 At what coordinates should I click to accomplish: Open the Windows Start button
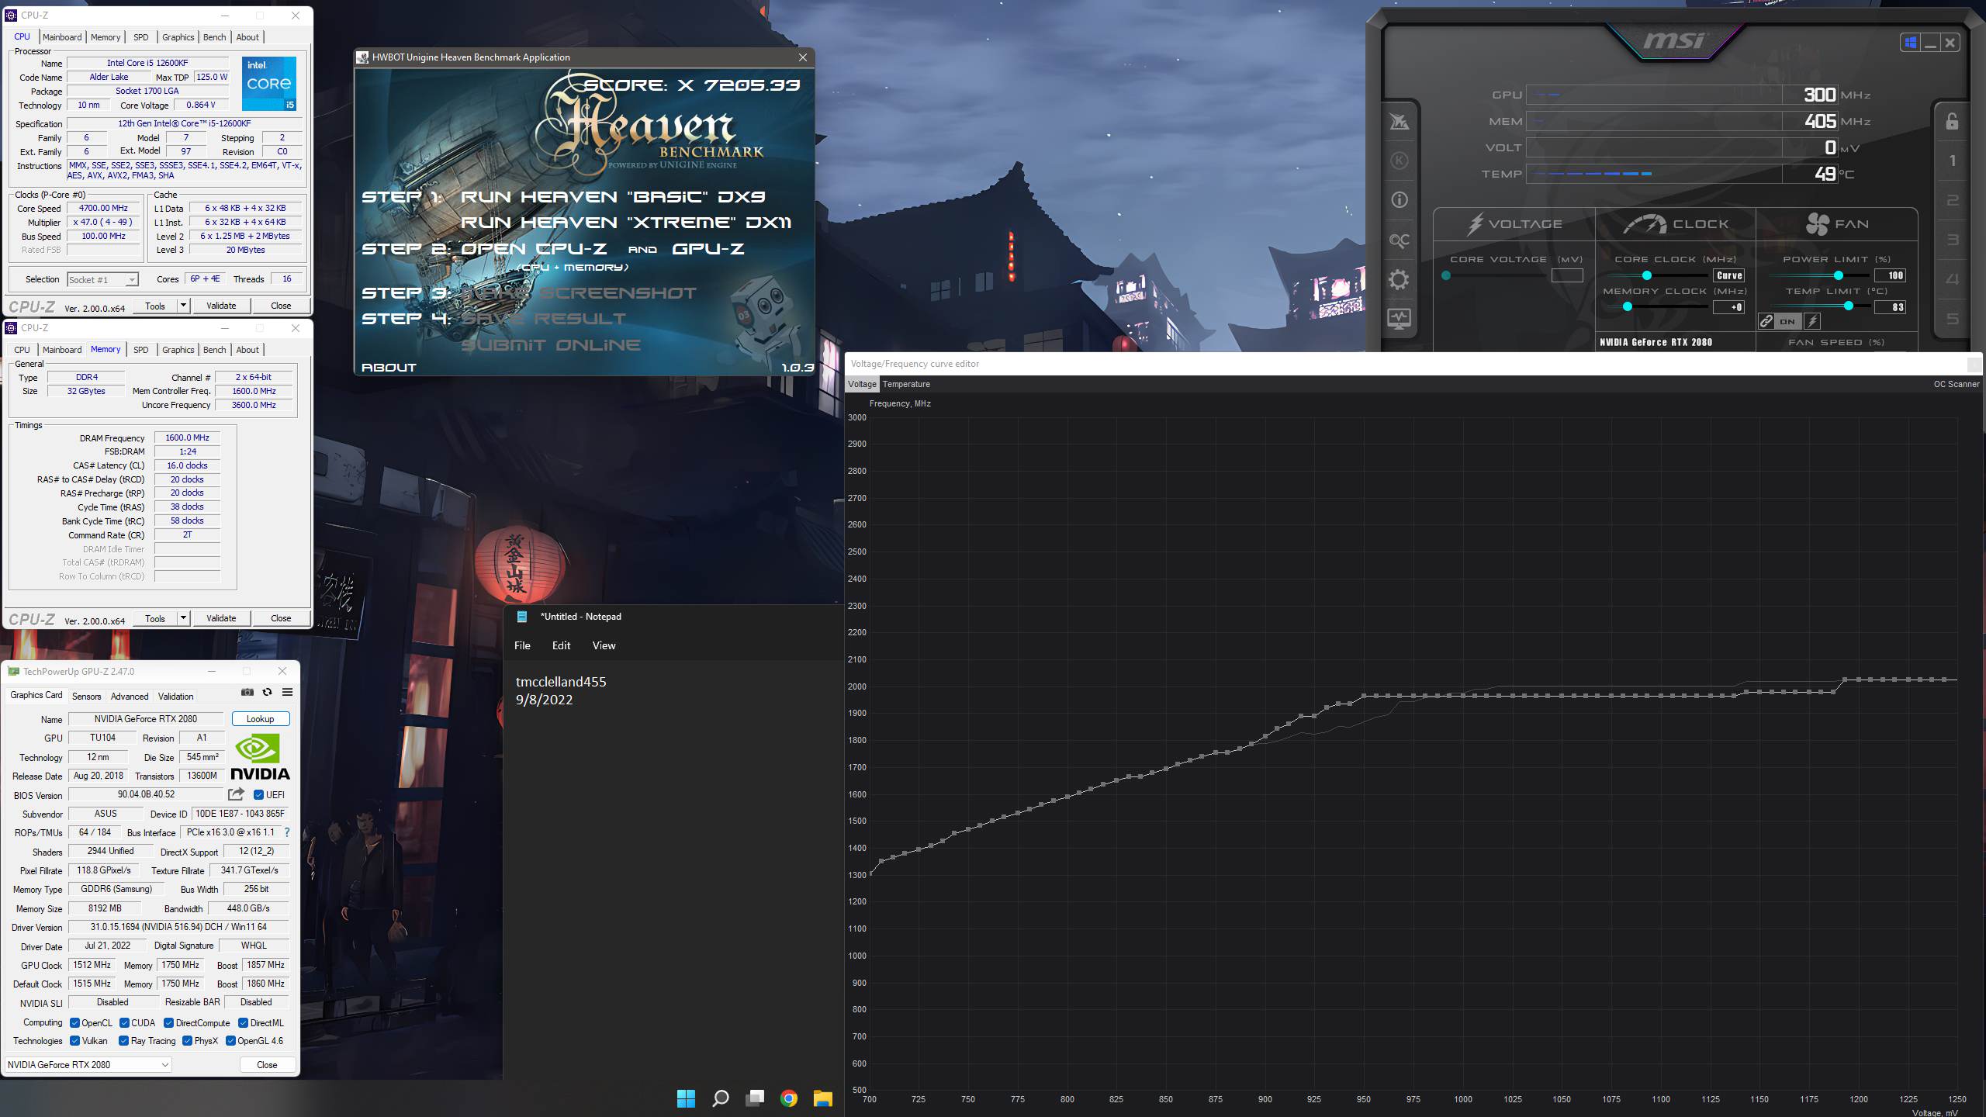[x=686, y=1098]
